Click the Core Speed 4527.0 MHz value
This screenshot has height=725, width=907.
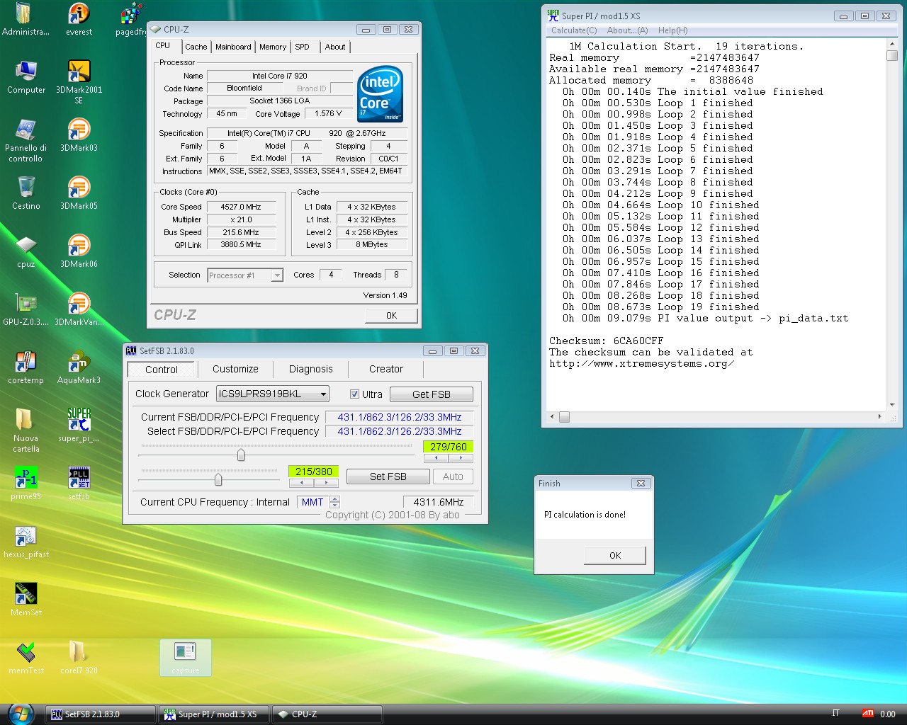(241, 207)
